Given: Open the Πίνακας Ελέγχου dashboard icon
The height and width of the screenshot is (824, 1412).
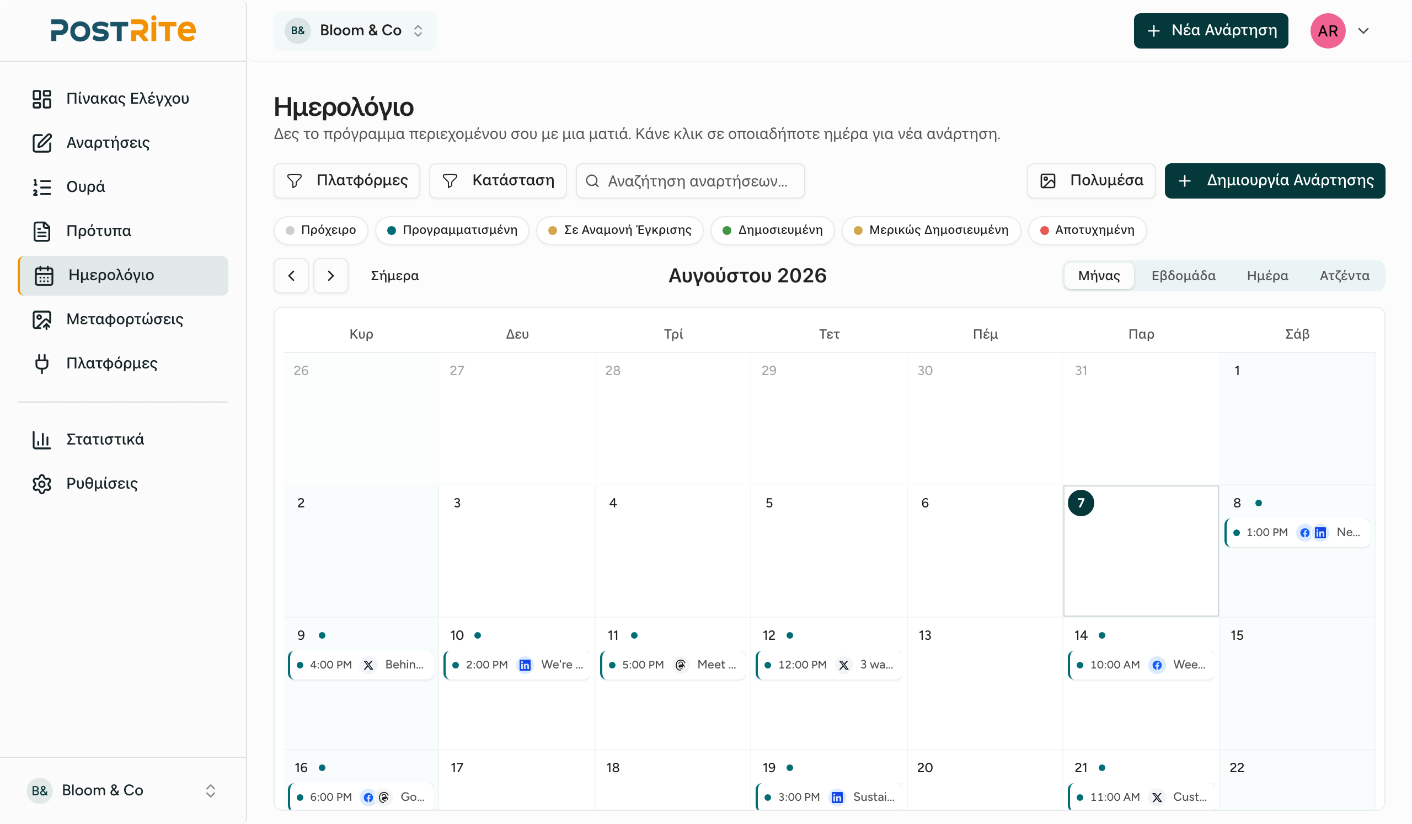Looking at the screenshot, I should (x=42, y=99).
